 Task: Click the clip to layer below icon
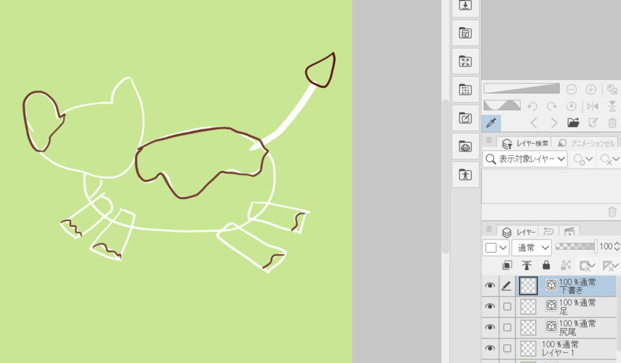pos(507,265)
